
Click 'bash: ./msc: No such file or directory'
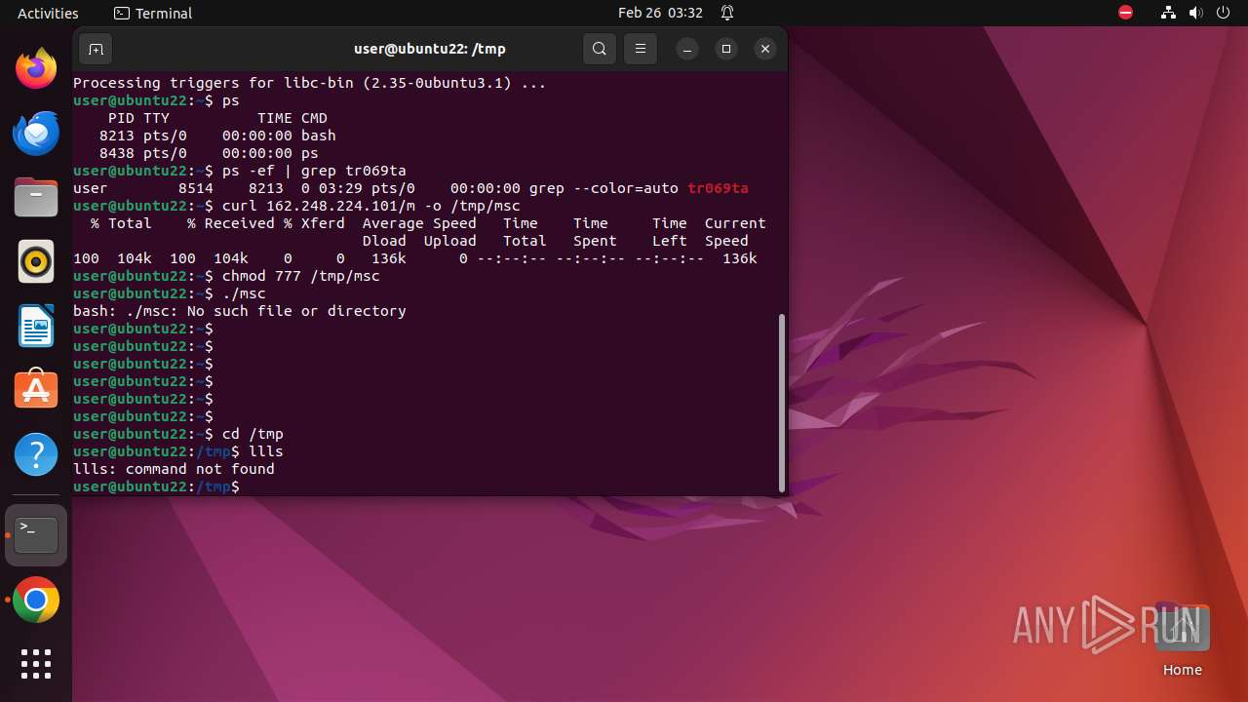pos(240,311)
